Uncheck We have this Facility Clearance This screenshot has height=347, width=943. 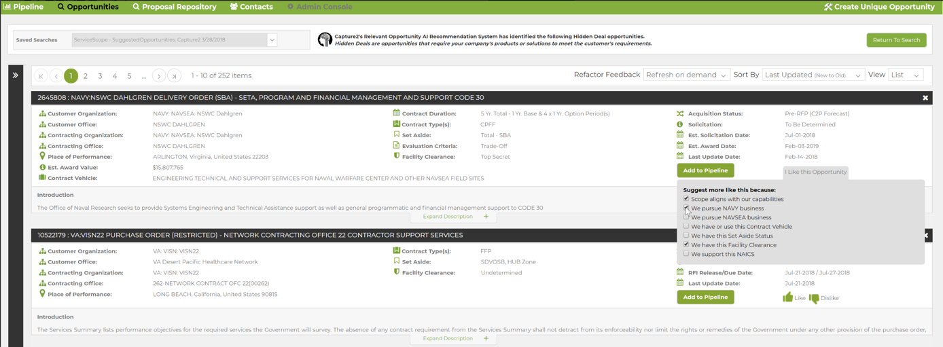coord(686,244)
